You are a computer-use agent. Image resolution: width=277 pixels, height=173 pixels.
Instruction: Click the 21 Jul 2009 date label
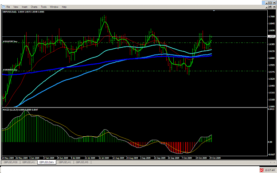pos(90,158)
